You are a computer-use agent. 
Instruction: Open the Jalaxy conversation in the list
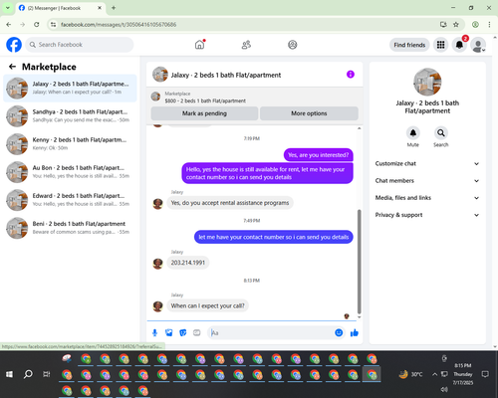pos(70,88)
